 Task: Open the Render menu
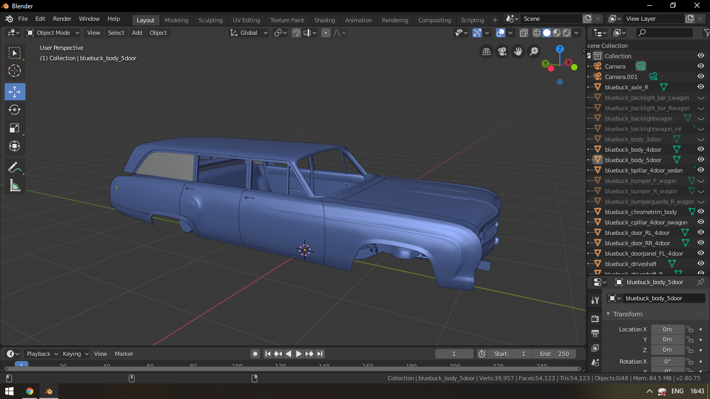(x=62, y=19)
